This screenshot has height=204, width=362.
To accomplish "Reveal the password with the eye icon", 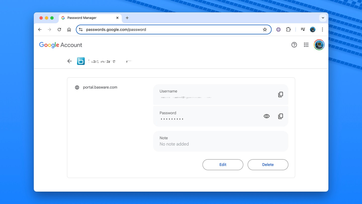I will click(x=266, y=116).
